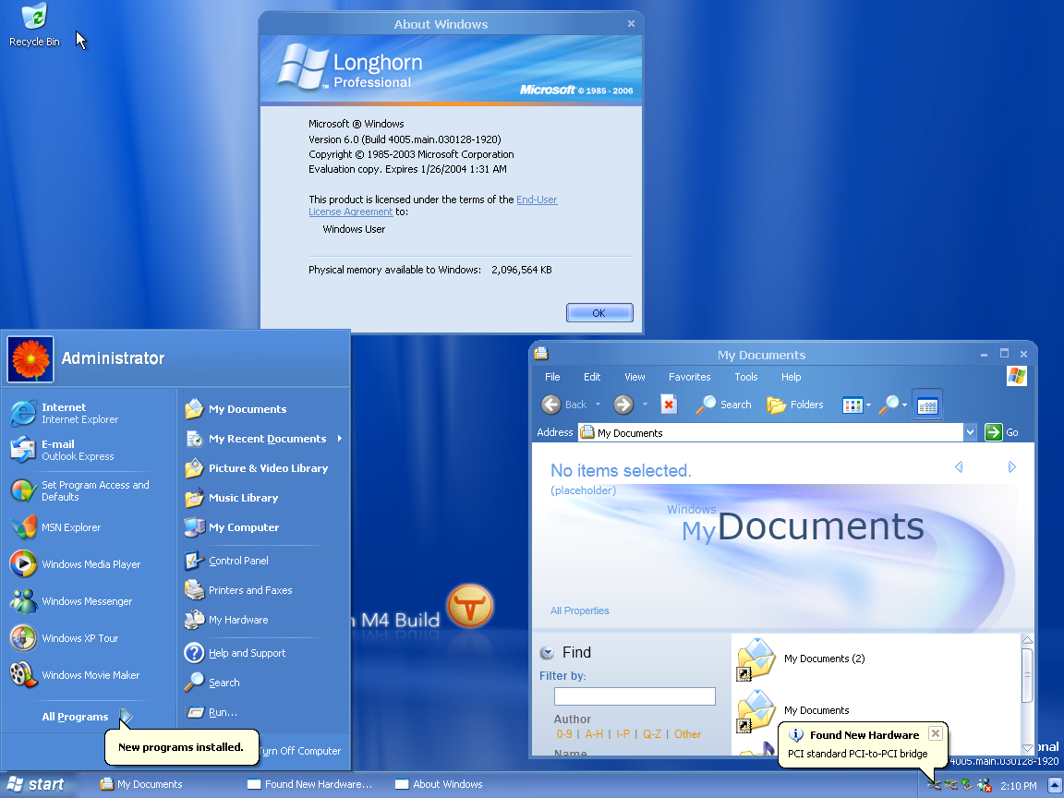The image size is (1064, 798).
Task: Click the Search toolbar button in My Documents
Action: click(723, 405)
